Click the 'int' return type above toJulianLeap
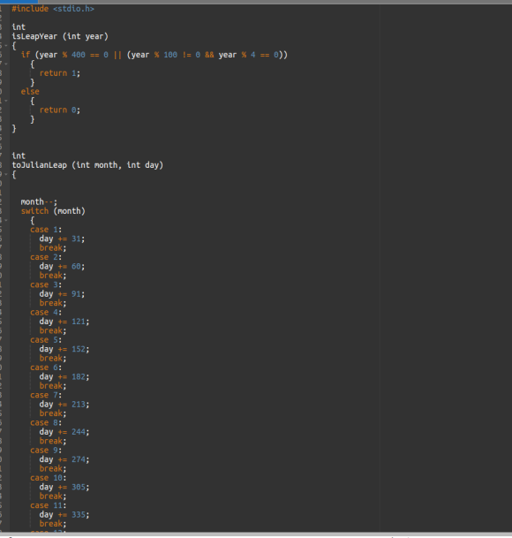The height and width of the screenshot is (538, 512). click(19, 155)
